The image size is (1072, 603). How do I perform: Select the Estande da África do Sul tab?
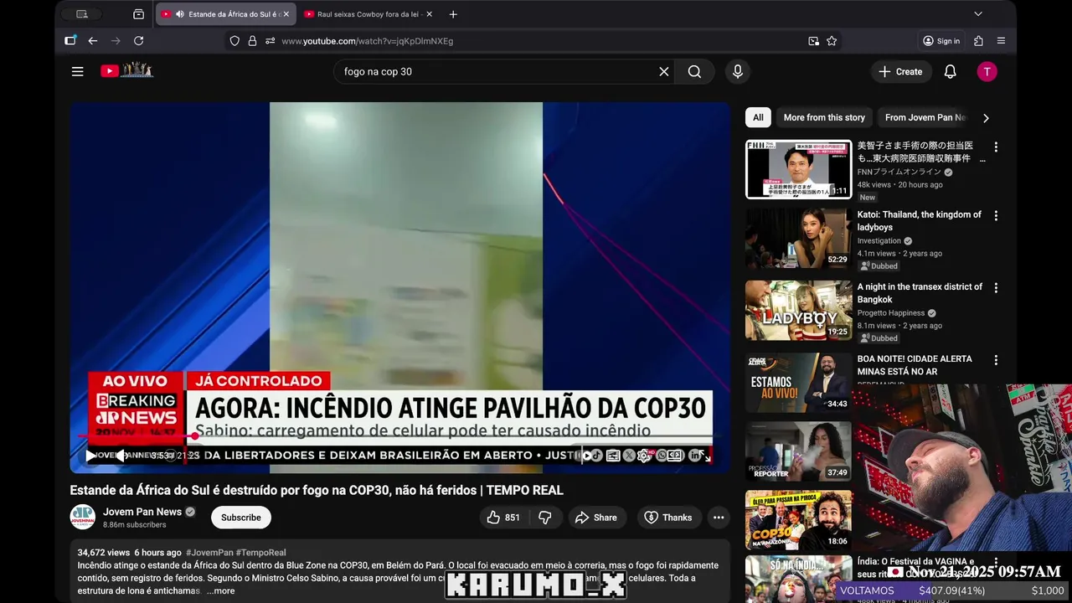224,14
